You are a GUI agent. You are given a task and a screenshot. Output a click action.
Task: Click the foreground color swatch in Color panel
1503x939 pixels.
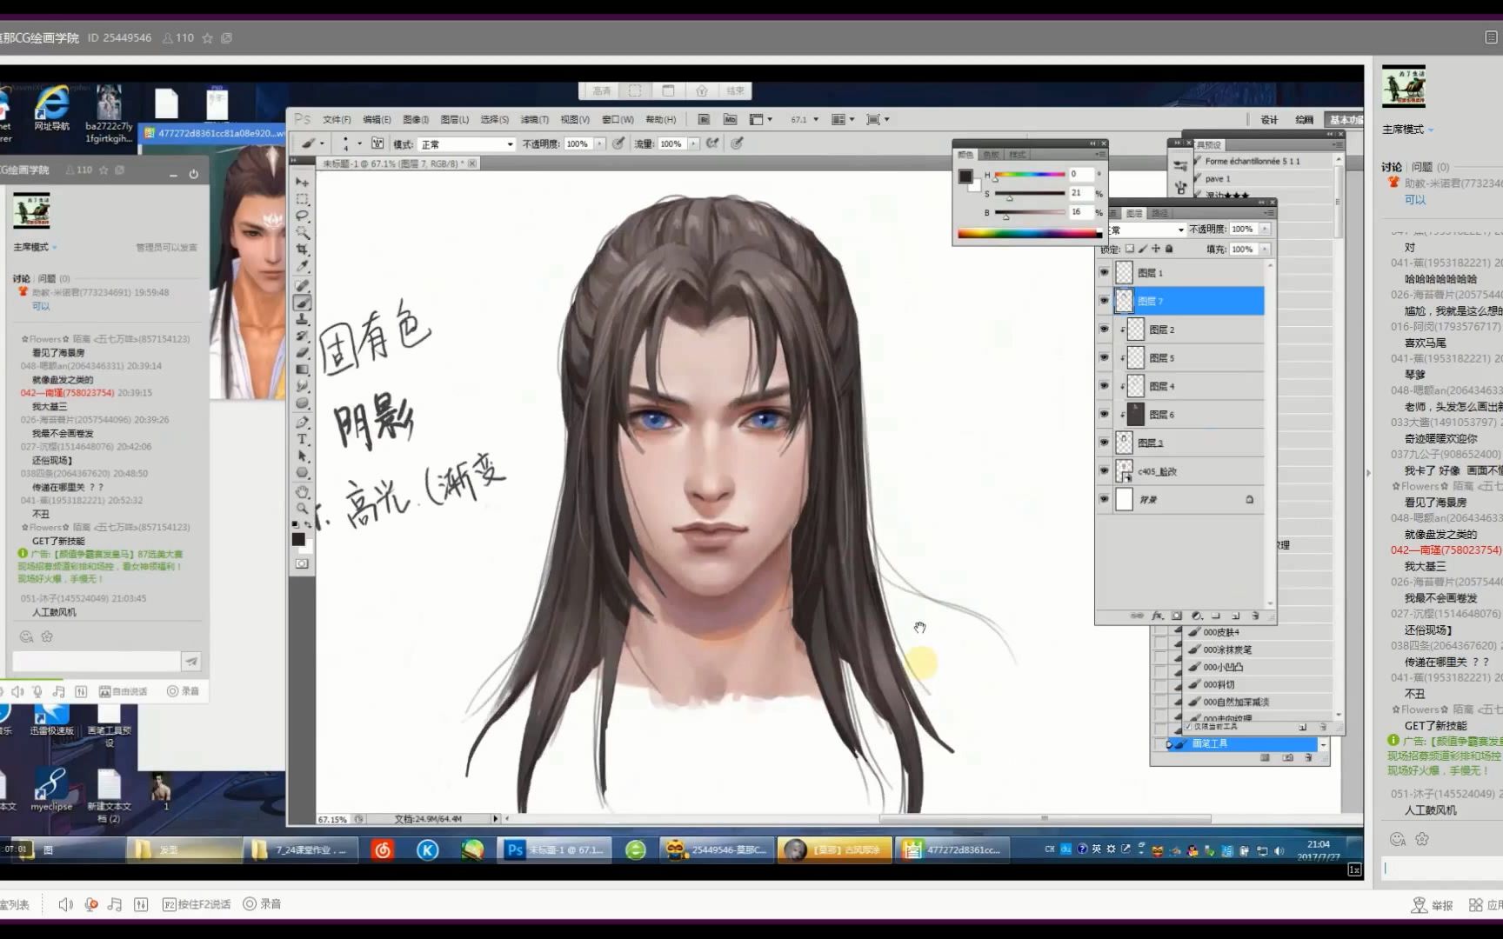(965, 176)
